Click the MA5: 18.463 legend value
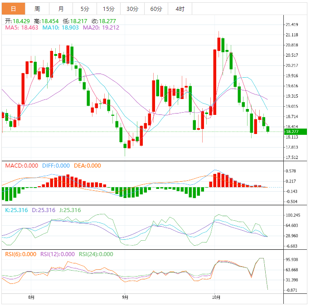 [21, 27]
